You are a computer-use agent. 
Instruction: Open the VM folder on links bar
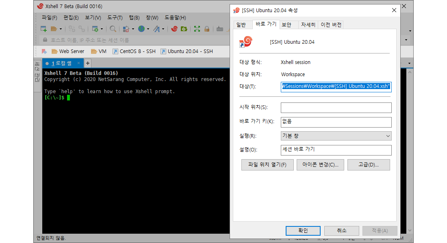point(99,51)
